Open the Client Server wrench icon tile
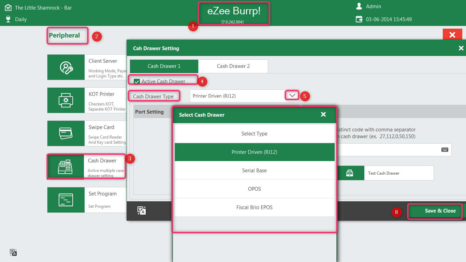 coord(66,68)
